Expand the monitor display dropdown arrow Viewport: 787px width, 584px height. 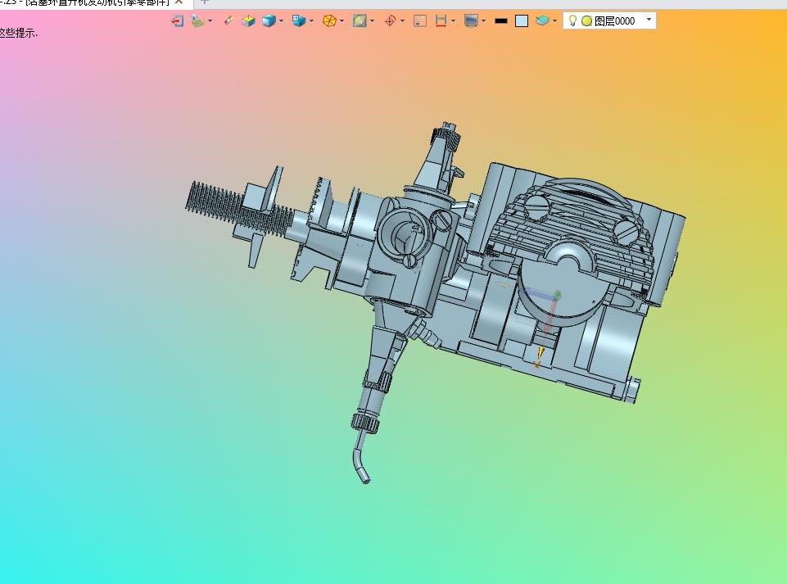point(483,21)
